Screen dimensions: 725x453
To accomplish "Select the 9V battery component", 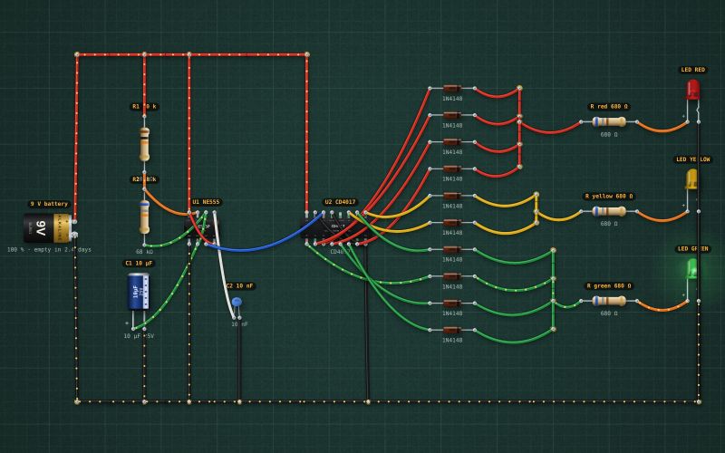I will pyautogui.click(x=48, y=228).
